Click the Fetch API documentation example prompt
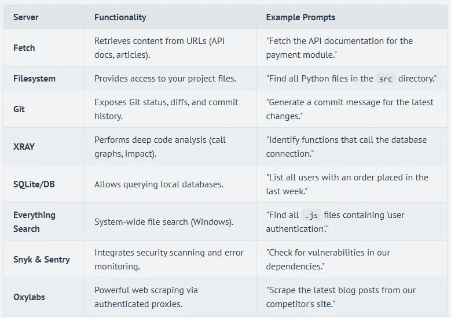The image size is (451, 318). tap(339, 48)
